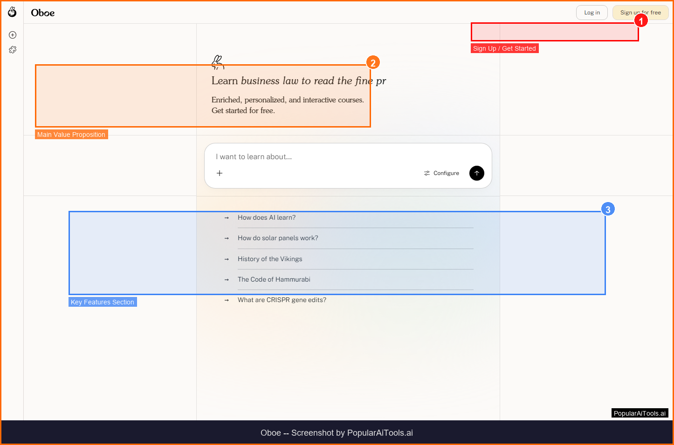Choose "How do solar panels work?" suggestion
The width and height of the screenshot is (674, 445).
(278, 238)
